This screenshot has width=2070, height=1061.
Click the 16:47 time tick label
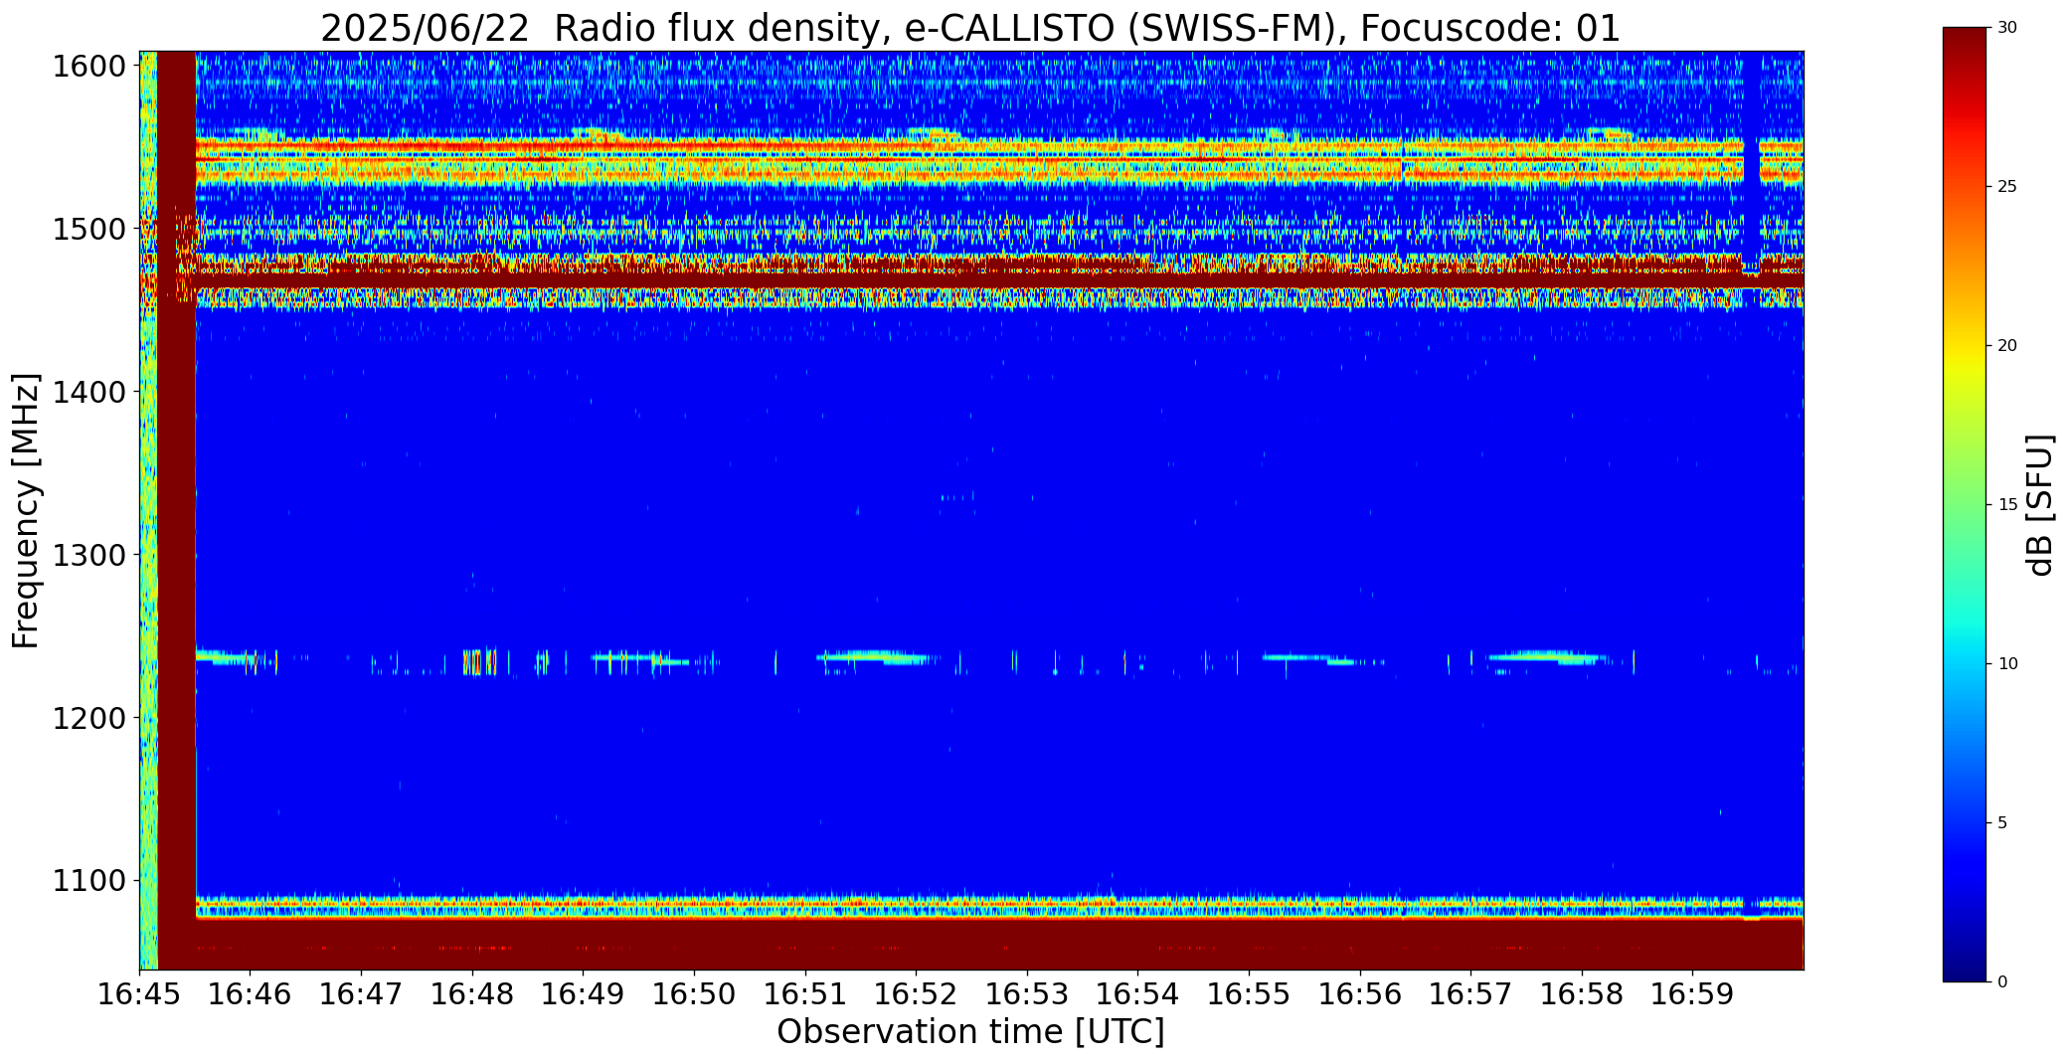(x=361, y=994)
